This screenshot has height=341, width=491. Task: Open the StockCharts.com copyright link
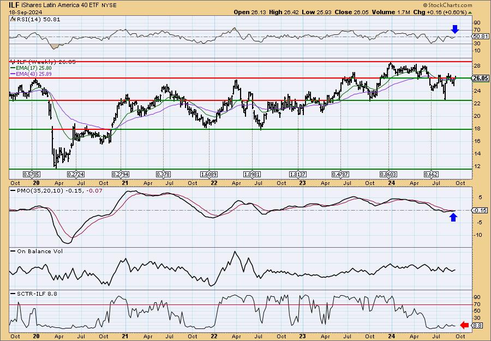click(x=447, y=5)
